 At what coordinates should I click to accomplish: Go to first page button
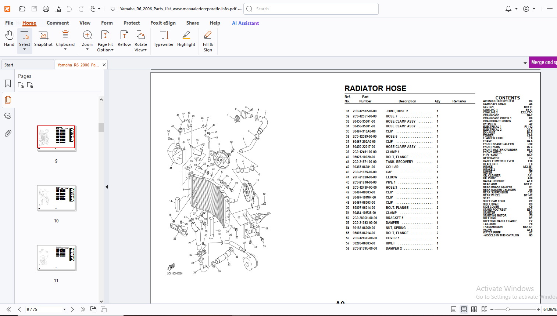coord(9,309)
